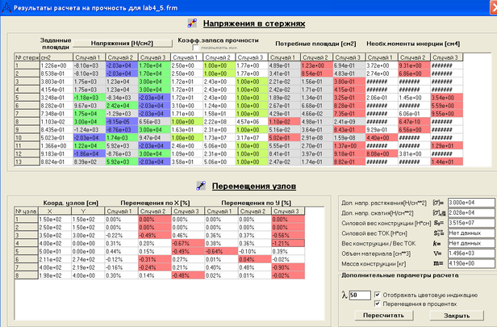Click the cell 9.183e-01 in row 12

(x=56, y=154)
